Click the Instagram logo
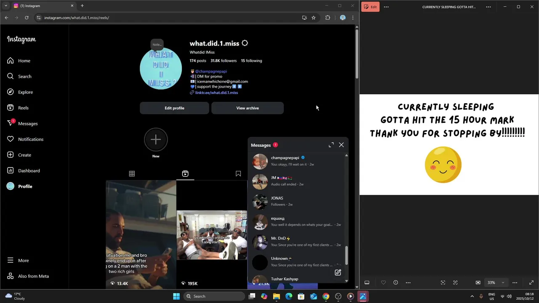The image size is (539, 303). coord(21,40)
